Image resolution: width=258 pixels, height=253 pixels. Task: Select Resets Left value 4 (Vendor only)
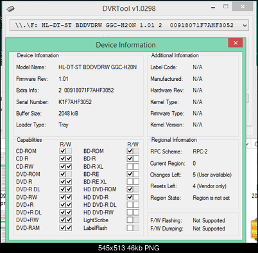209,186
